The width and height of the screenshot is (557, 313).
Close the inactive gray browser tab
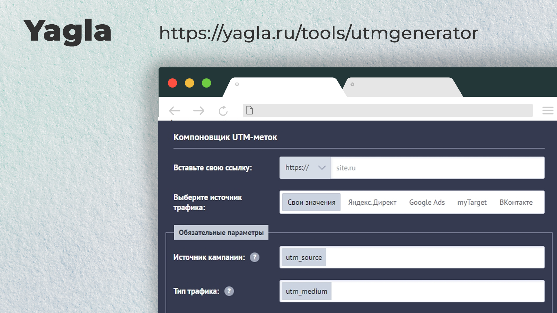pos(352,84)
